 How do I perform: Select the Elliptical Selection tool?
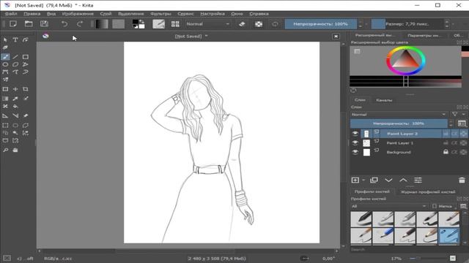[x=15, y=125]
